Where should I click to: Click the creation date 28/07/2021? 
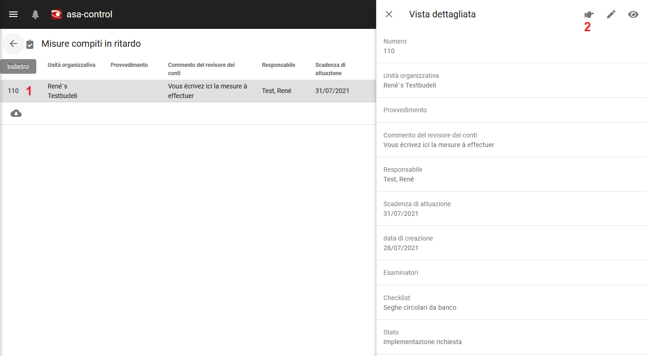pyautogui.click(x=401, y=248)
